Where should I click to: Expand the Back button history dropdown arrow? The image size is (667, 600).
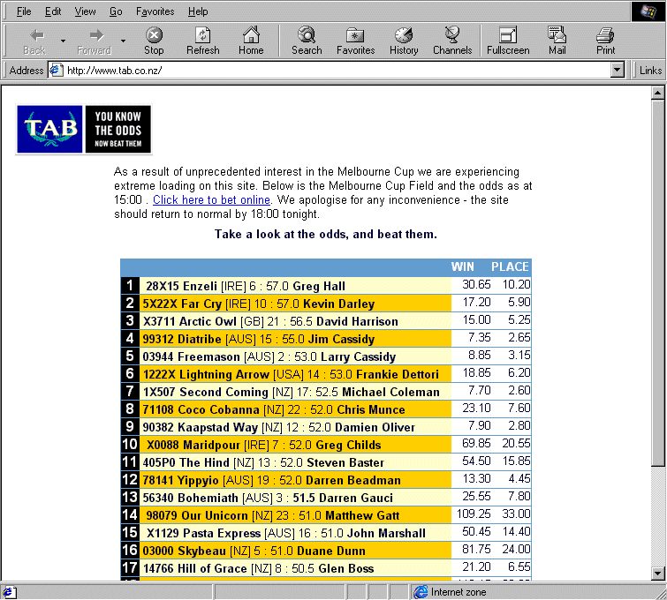[63, 41]
